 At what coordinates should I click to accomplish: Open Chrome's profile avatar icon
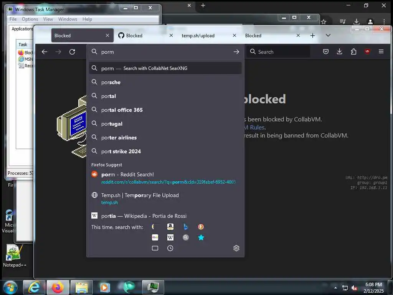[370, 22]
